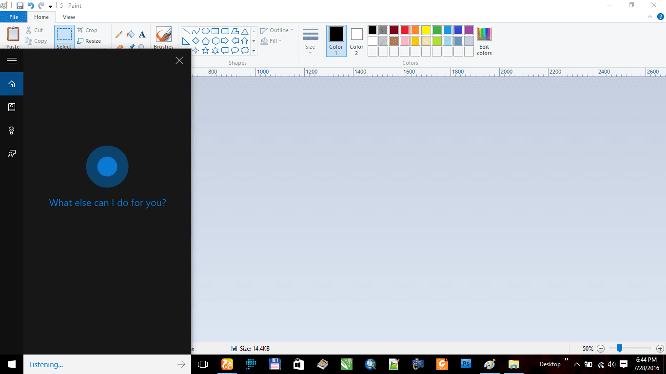Choose the purple color swatch
Image resolution: width=666 pixels, height=374 pixels.
coord(469,30)
